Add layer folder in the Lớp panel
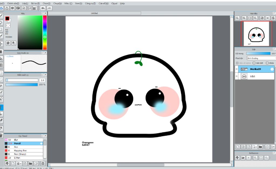The width and height of the screenshot is (276, 169). tap(260, 147)
